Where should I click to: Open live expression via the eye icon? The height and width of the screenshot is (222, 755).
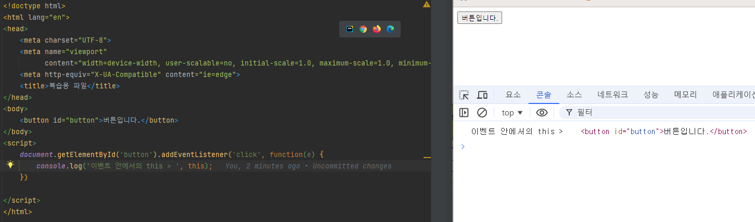pos(542,113)
